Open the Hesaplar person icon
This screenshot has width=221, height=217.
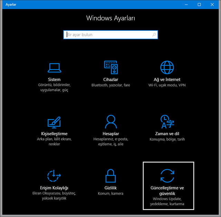[x=111, y=122]
